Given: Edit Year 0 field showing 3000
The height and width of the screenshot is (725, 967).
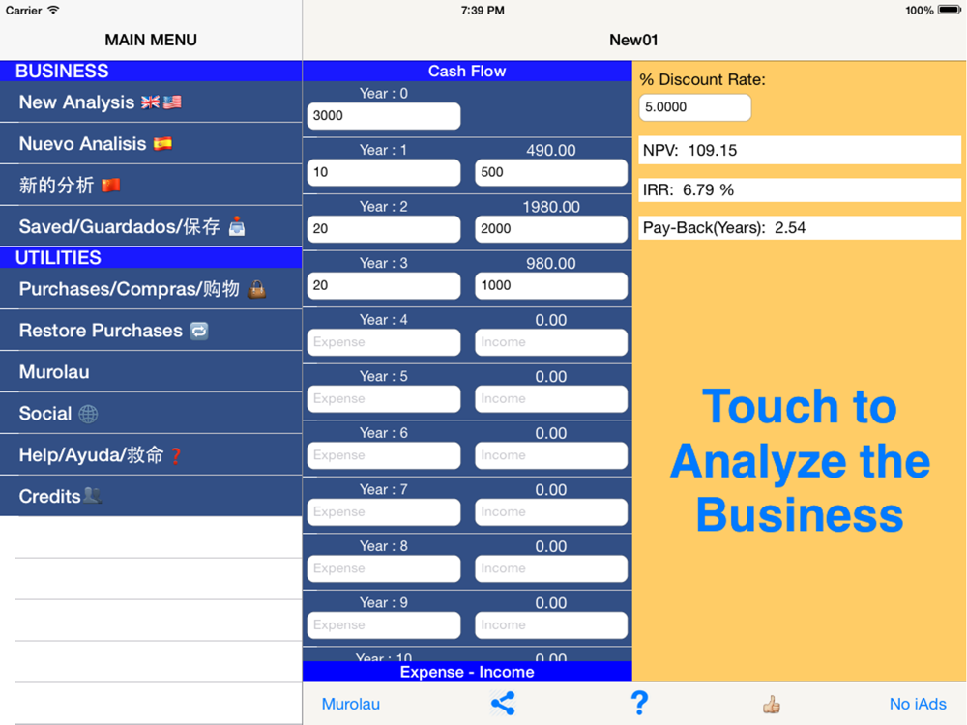Looking at the screenshot, I should coord(384,116).
